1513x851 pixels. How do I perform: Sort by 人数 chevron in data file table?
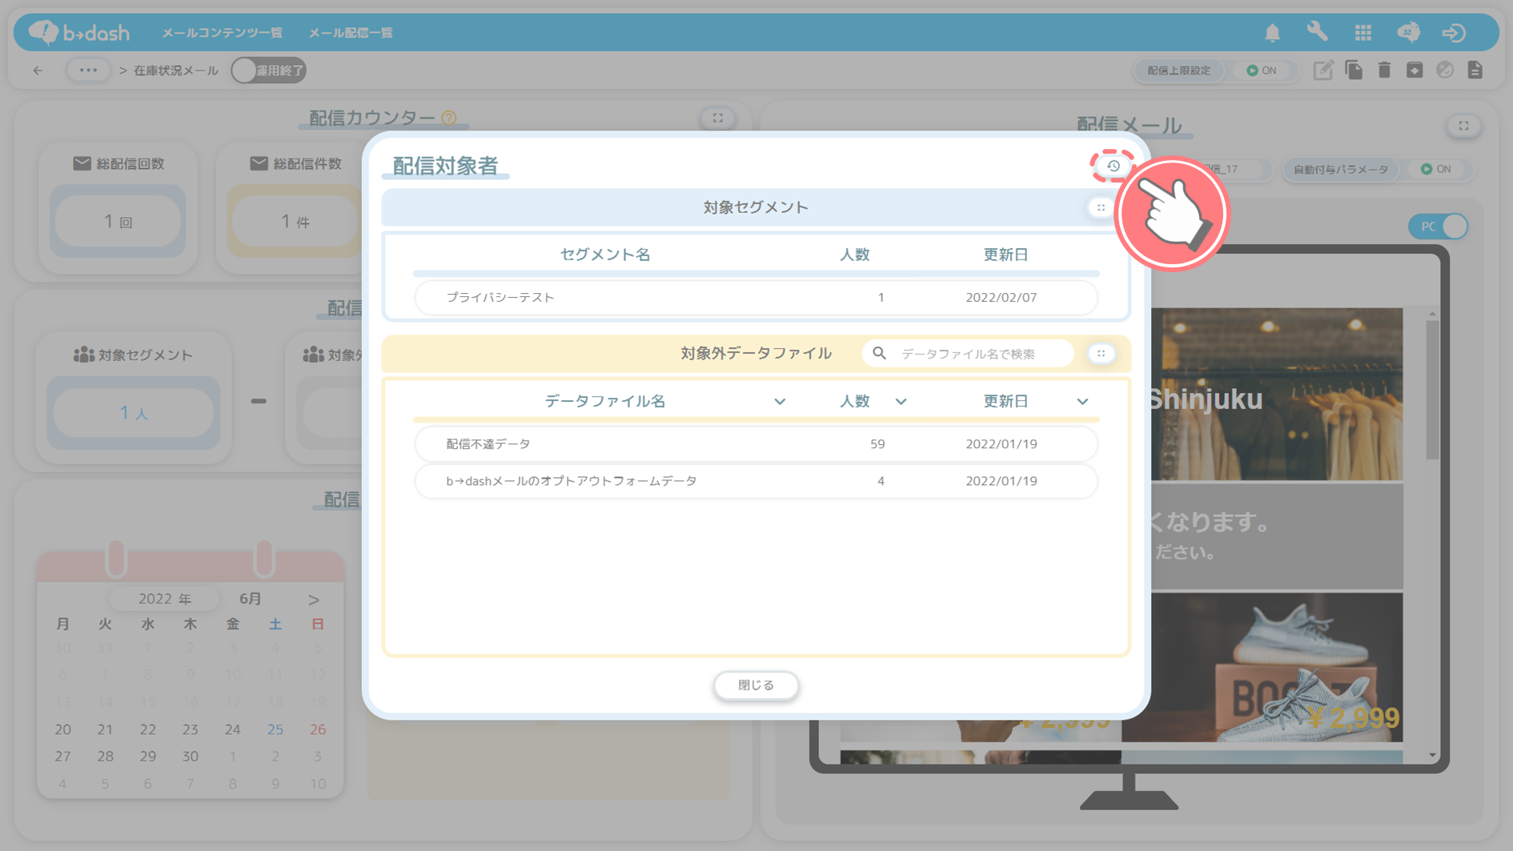tap(901, 401)
